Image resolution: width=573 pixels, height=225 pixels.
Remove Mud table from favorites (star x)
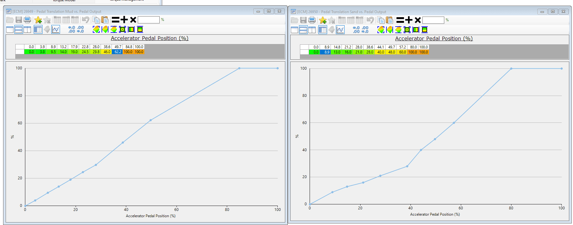[47, 20]
